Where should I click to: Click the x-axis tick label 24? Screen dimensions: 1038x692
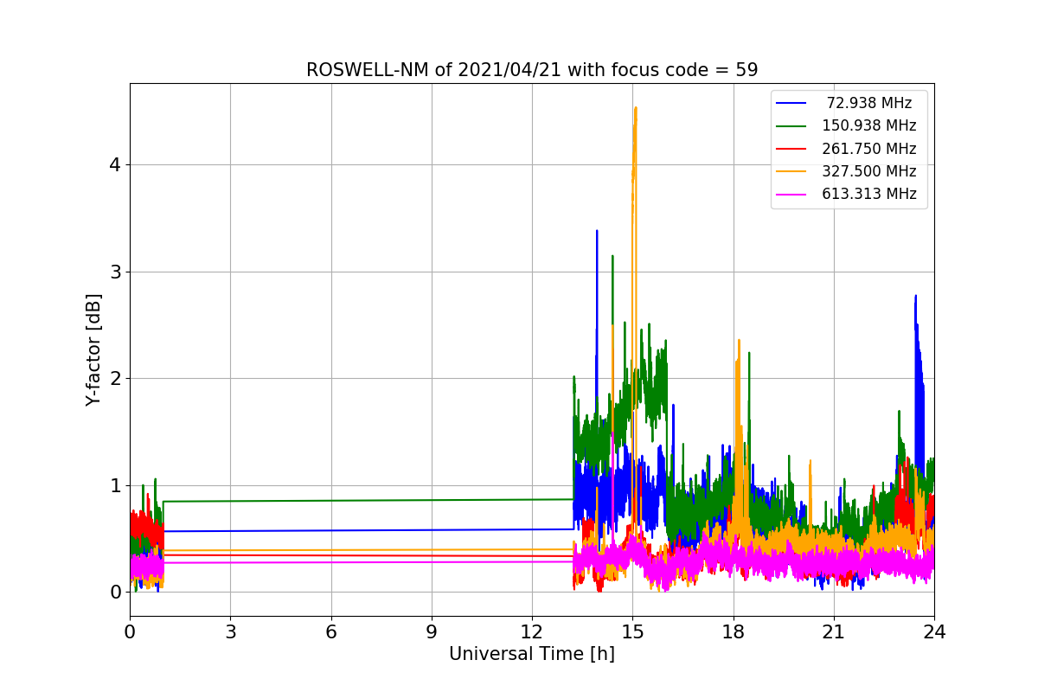point(934,632)
